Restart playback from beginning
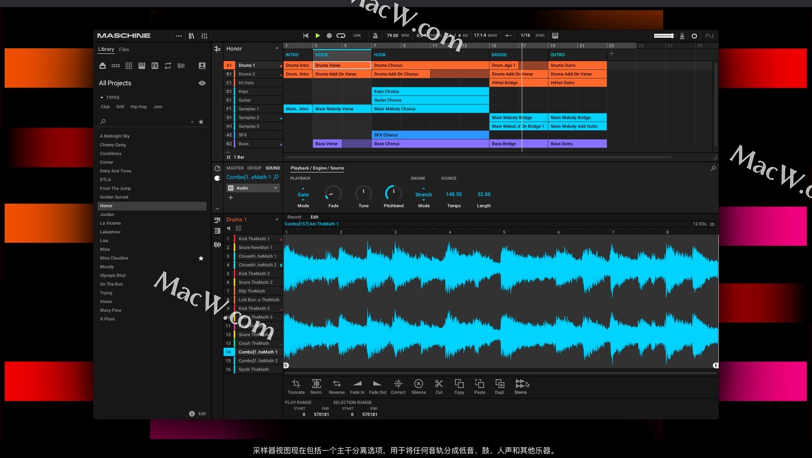The width and height of the screenshot is (812, 458). coord(305,35)
